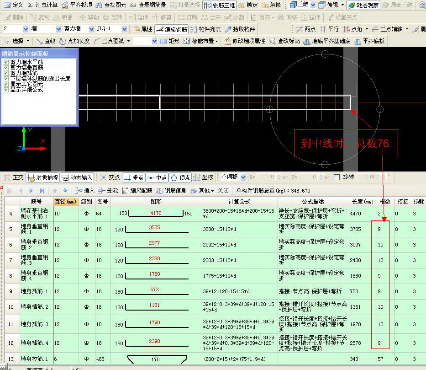Click the 关闭 close button
The height and width of the screenshot is (370, 426).
coord(223,190)
